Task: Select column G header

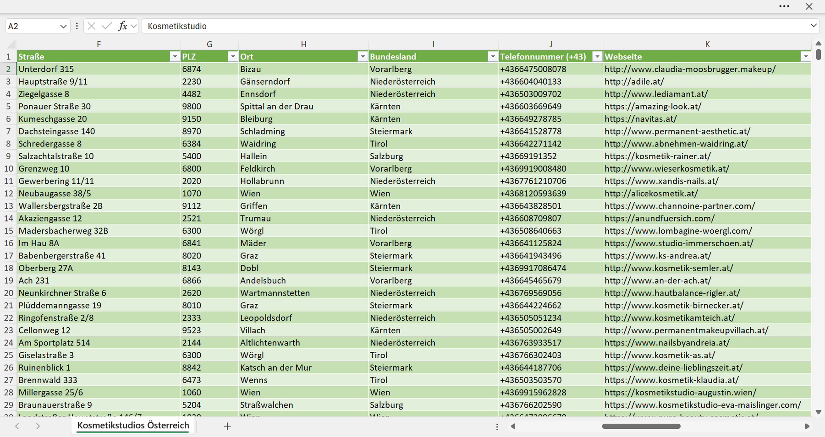Action: coord(209,44)
